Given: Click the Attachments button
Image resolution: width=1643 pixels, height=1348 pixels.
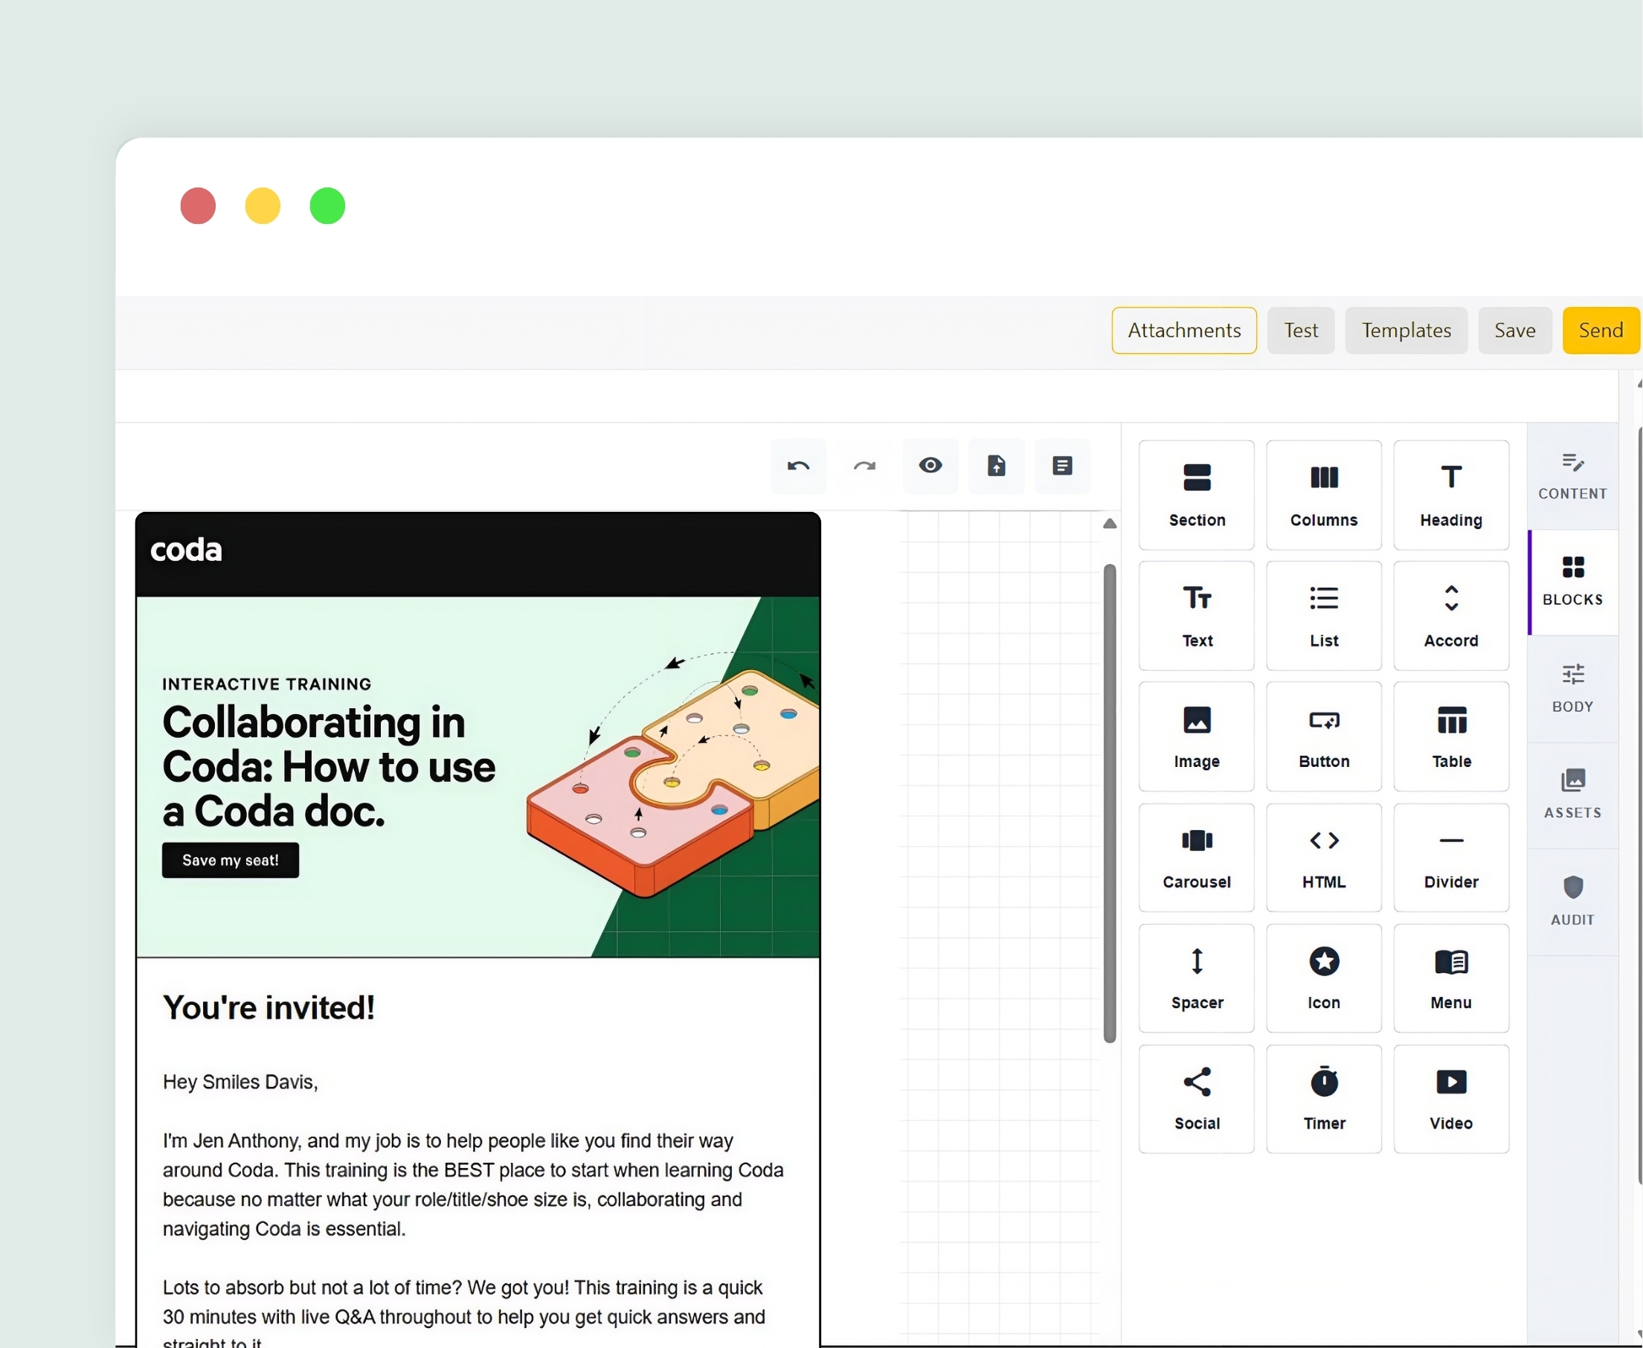Looking at the screenshot, I should pyautogui.click(x=1184, y=331).
